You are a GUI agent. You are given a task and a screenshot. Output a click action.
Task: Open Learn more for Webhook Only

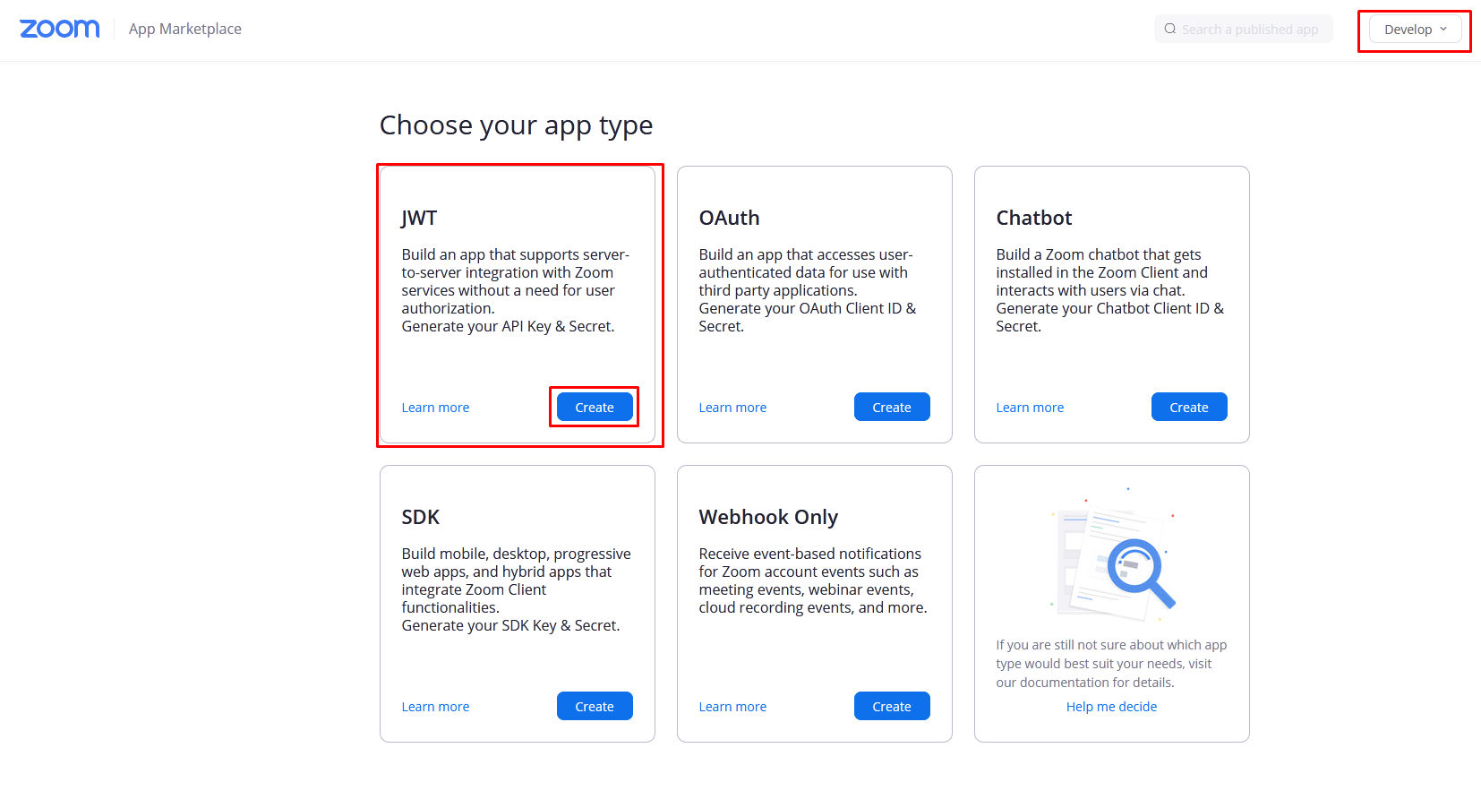click(x=732, y=707)
